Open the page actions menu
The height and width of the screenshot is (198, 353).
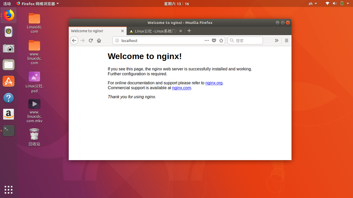click(207, 40)
